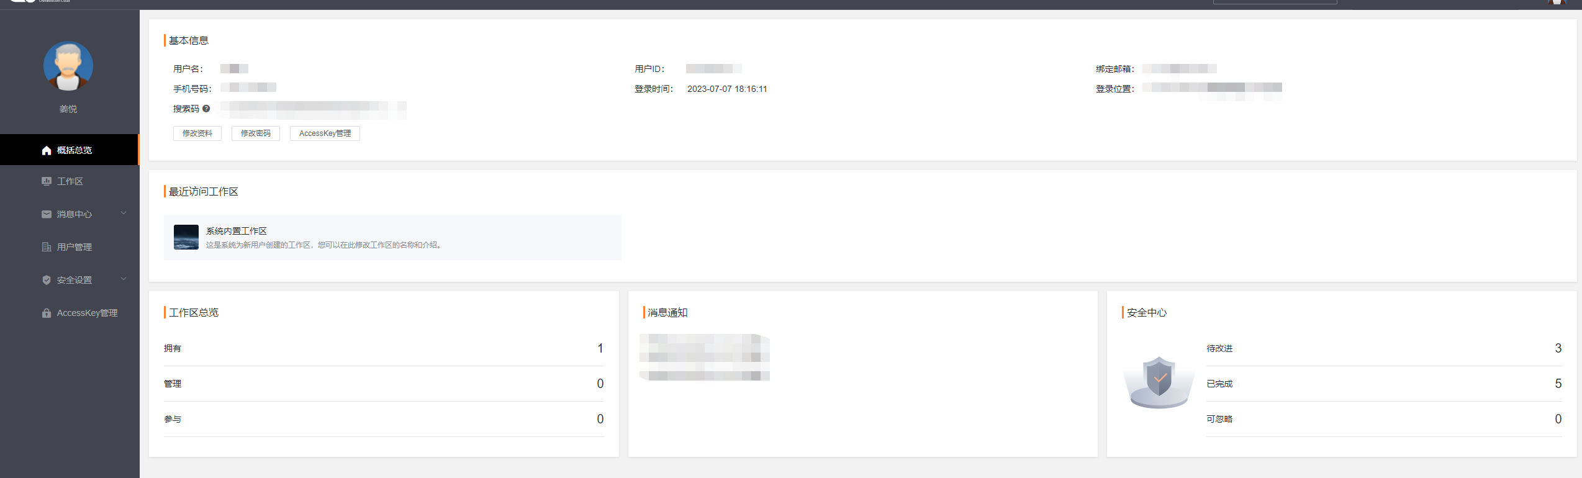Click the 基本信息 heading
1582x478 pixels.
(189, 40)
